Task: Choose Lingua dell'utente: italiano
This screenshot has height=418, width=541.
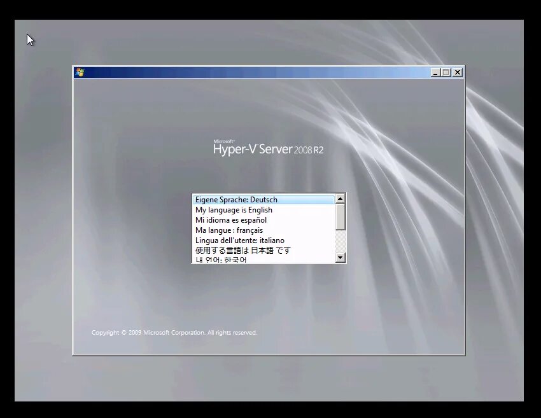Action: click(x=263, y=240)
